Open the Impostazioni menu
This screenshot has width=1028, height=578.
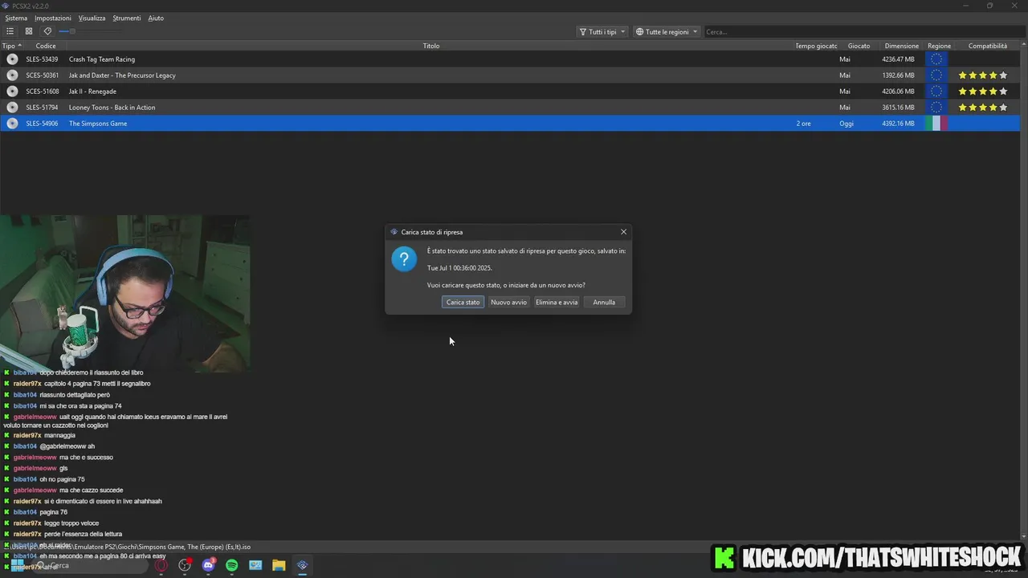(53, 18)
